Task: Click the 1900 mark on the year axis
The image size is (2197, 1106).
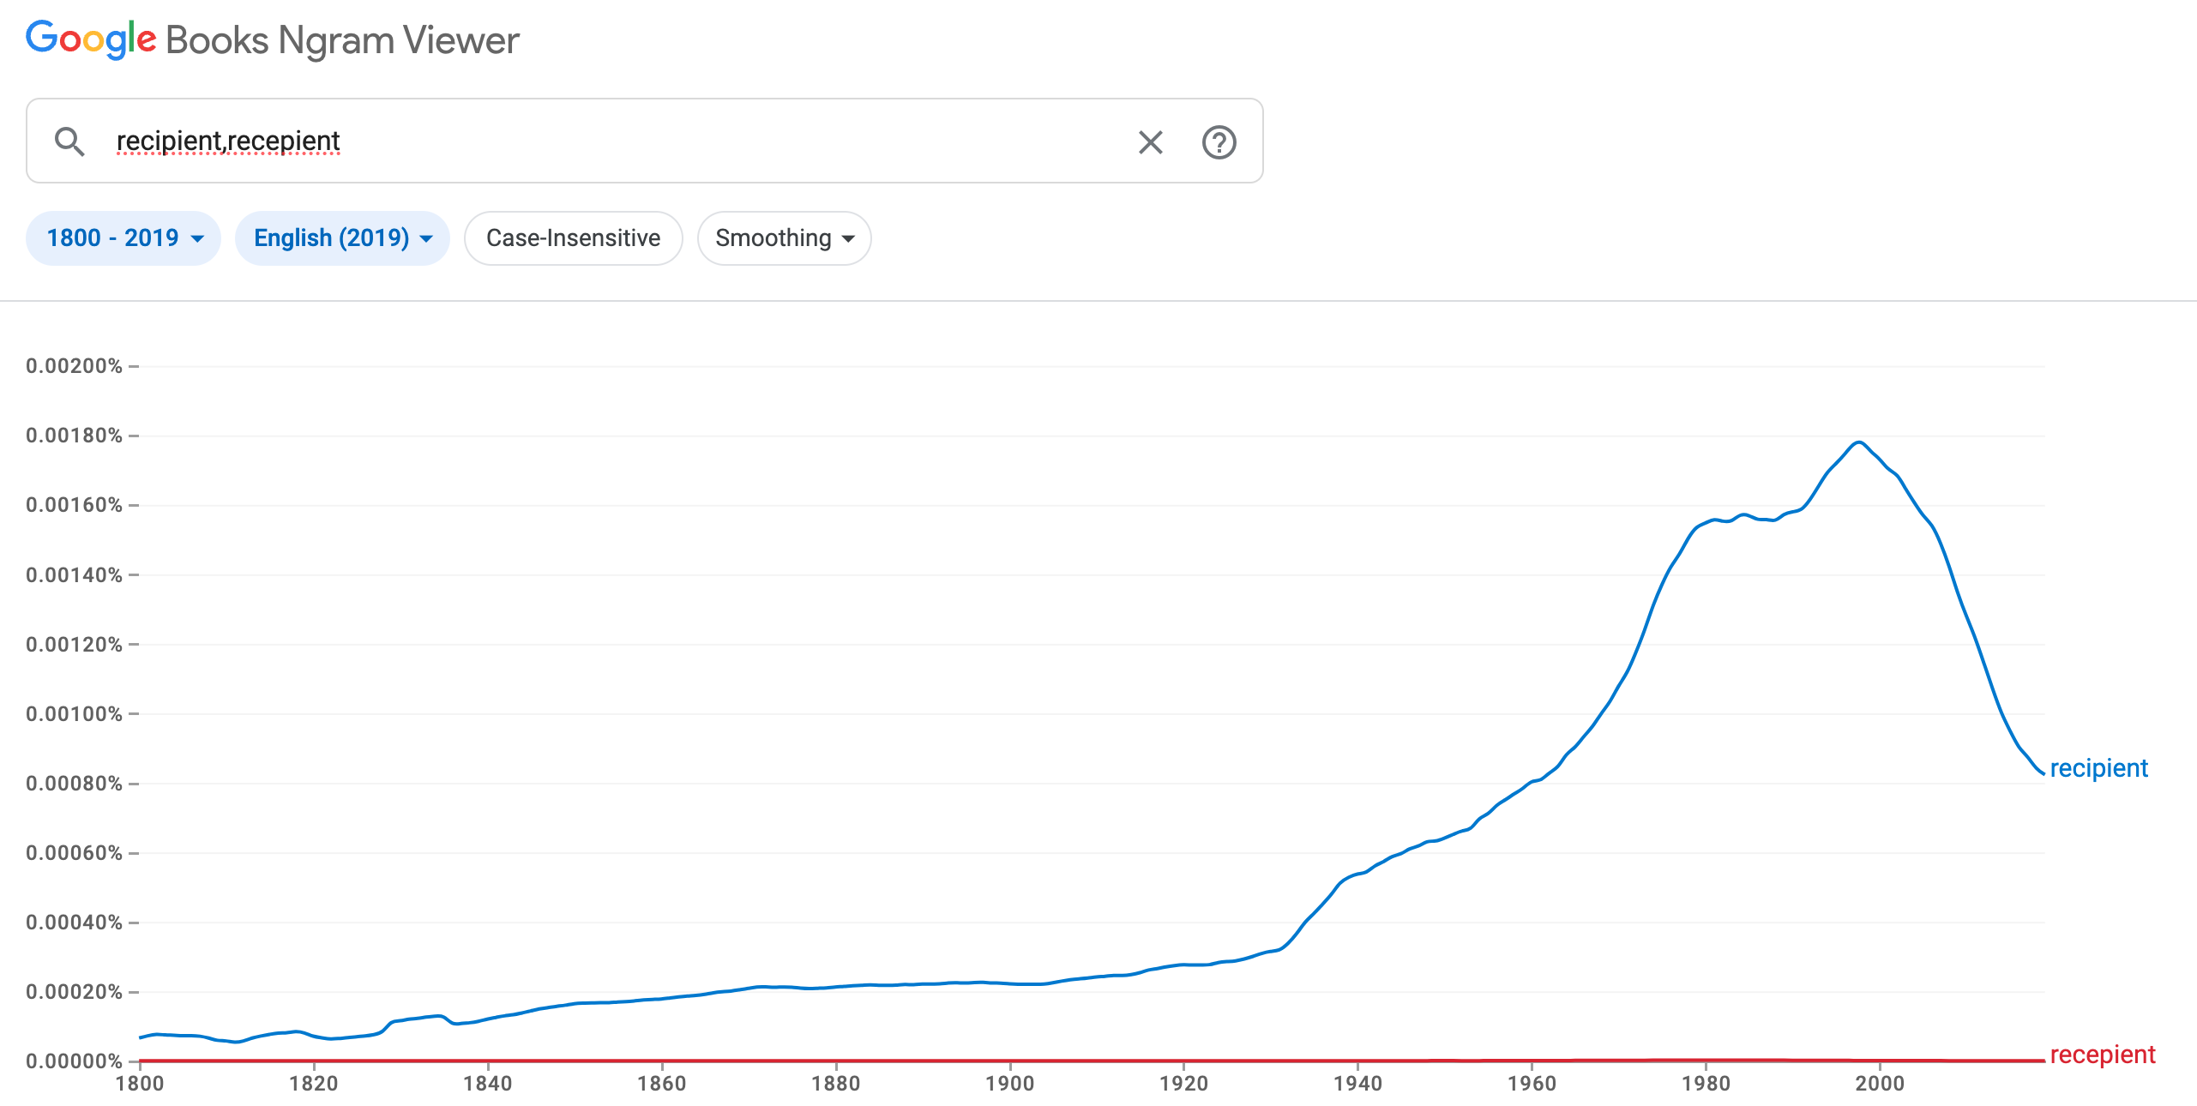Action: coord(1009,1084)
